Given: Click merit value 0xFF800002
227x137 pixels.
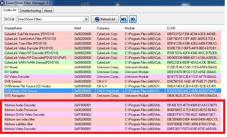Looking at the screenshot, I should 83,115.
